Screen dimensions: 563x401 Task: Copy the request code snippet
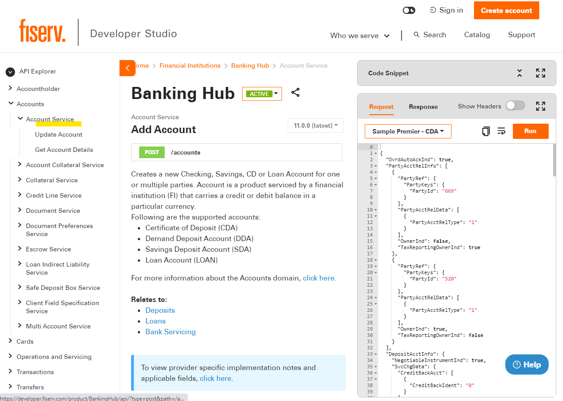point(486,131)
